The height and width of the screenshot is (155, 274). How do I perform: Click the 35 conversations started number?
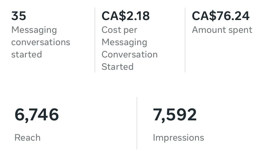pos(19,16)
